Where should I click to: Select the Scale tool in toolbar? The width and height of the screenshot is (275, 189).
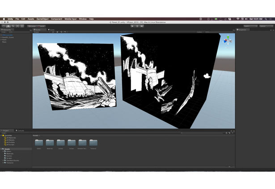(17, 26)
